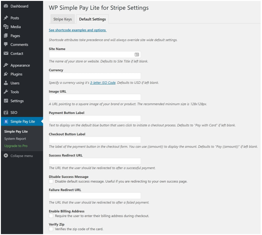Click the Pages icon in sidebar
The width and height of the screenshot is (262, 235).
(x=6, y=36)
